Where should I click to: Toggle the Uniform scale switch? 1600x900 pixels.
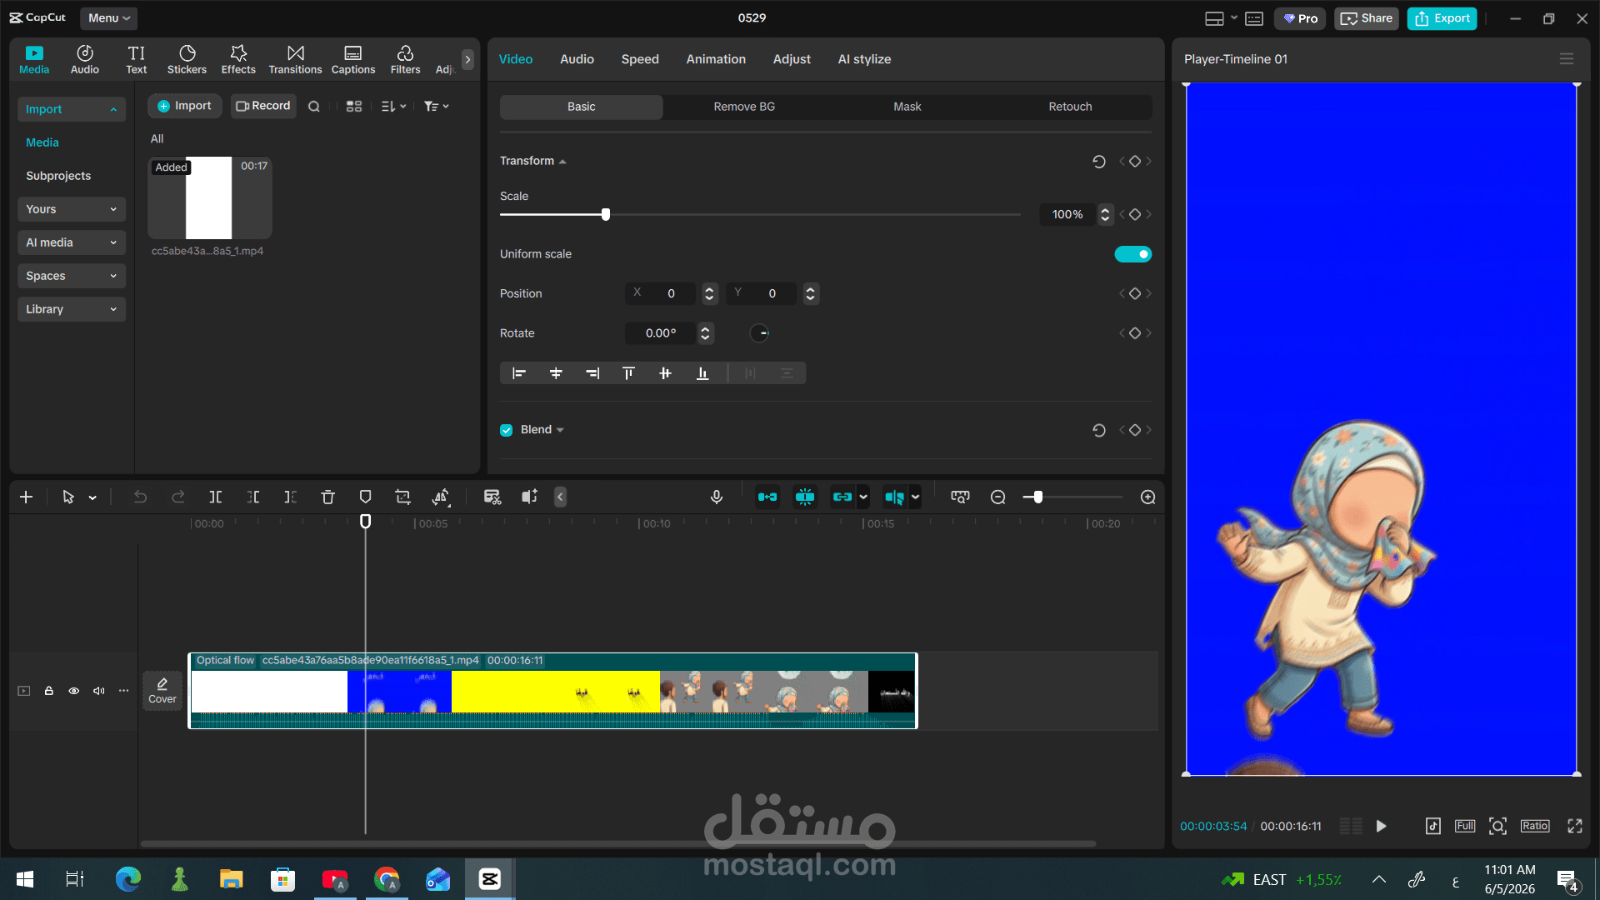pos(1133,254)
